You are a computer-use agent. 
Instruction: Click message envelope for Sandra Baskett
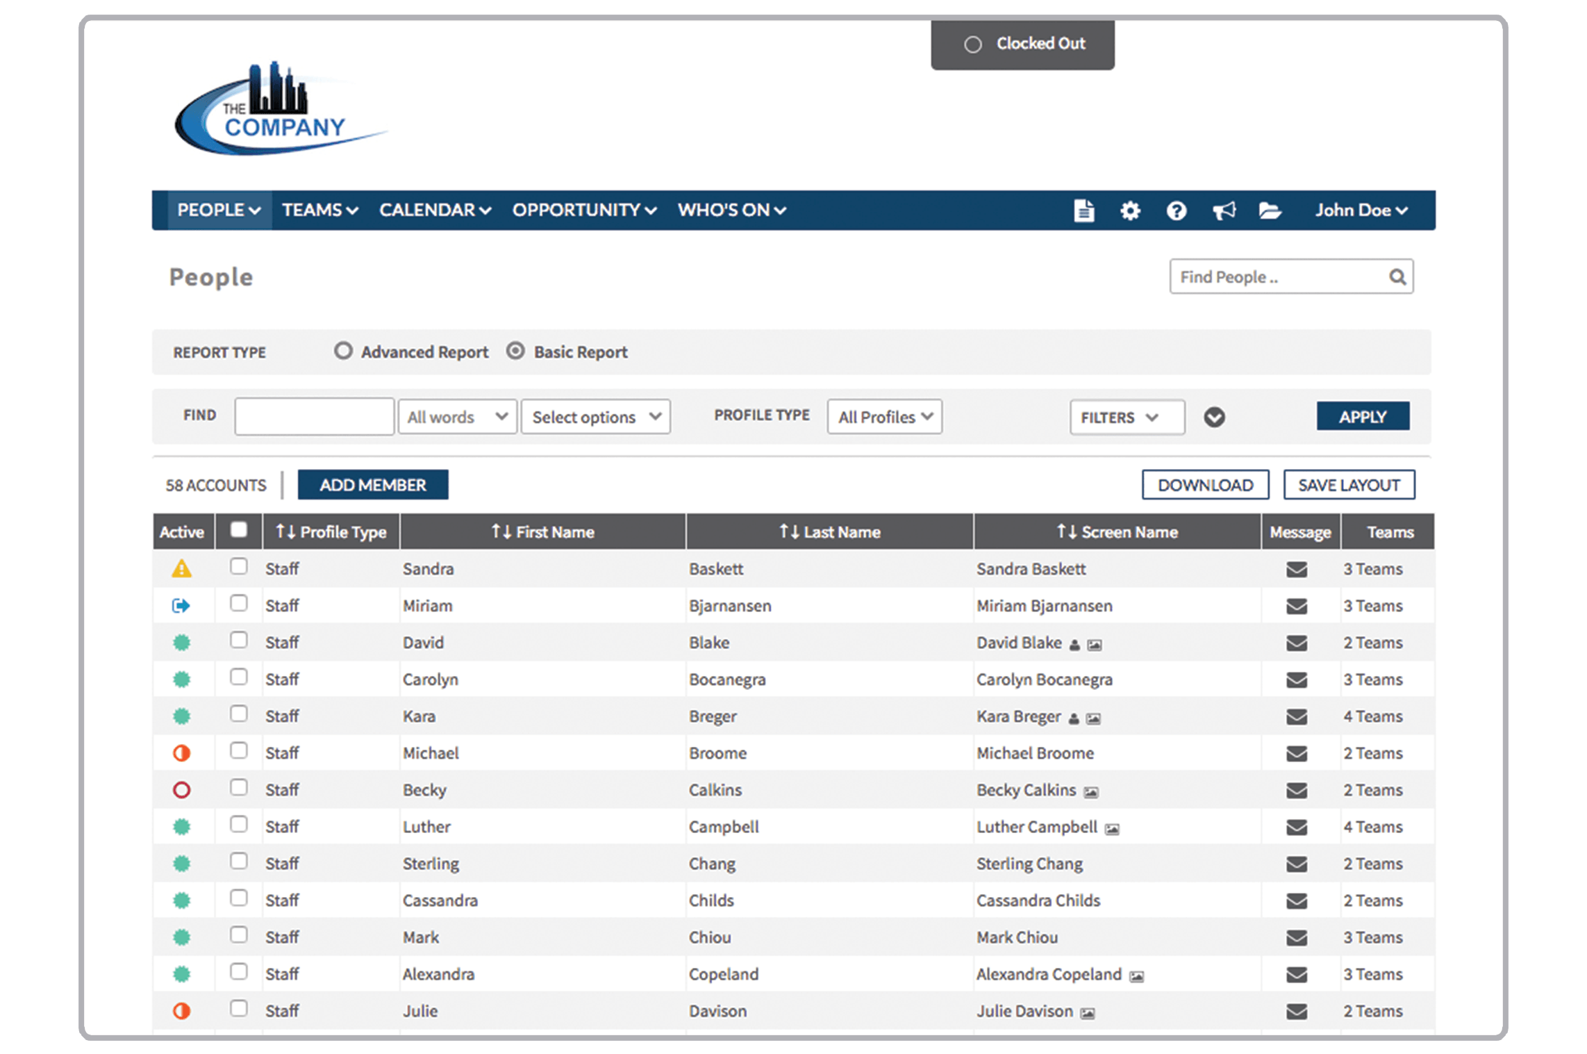(x=1296, y=570)
